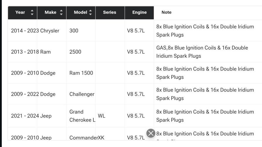Sort table by Year column arrows
Image resolution: width=262 pixels, height=147 pixels.
tap(32, 13)
